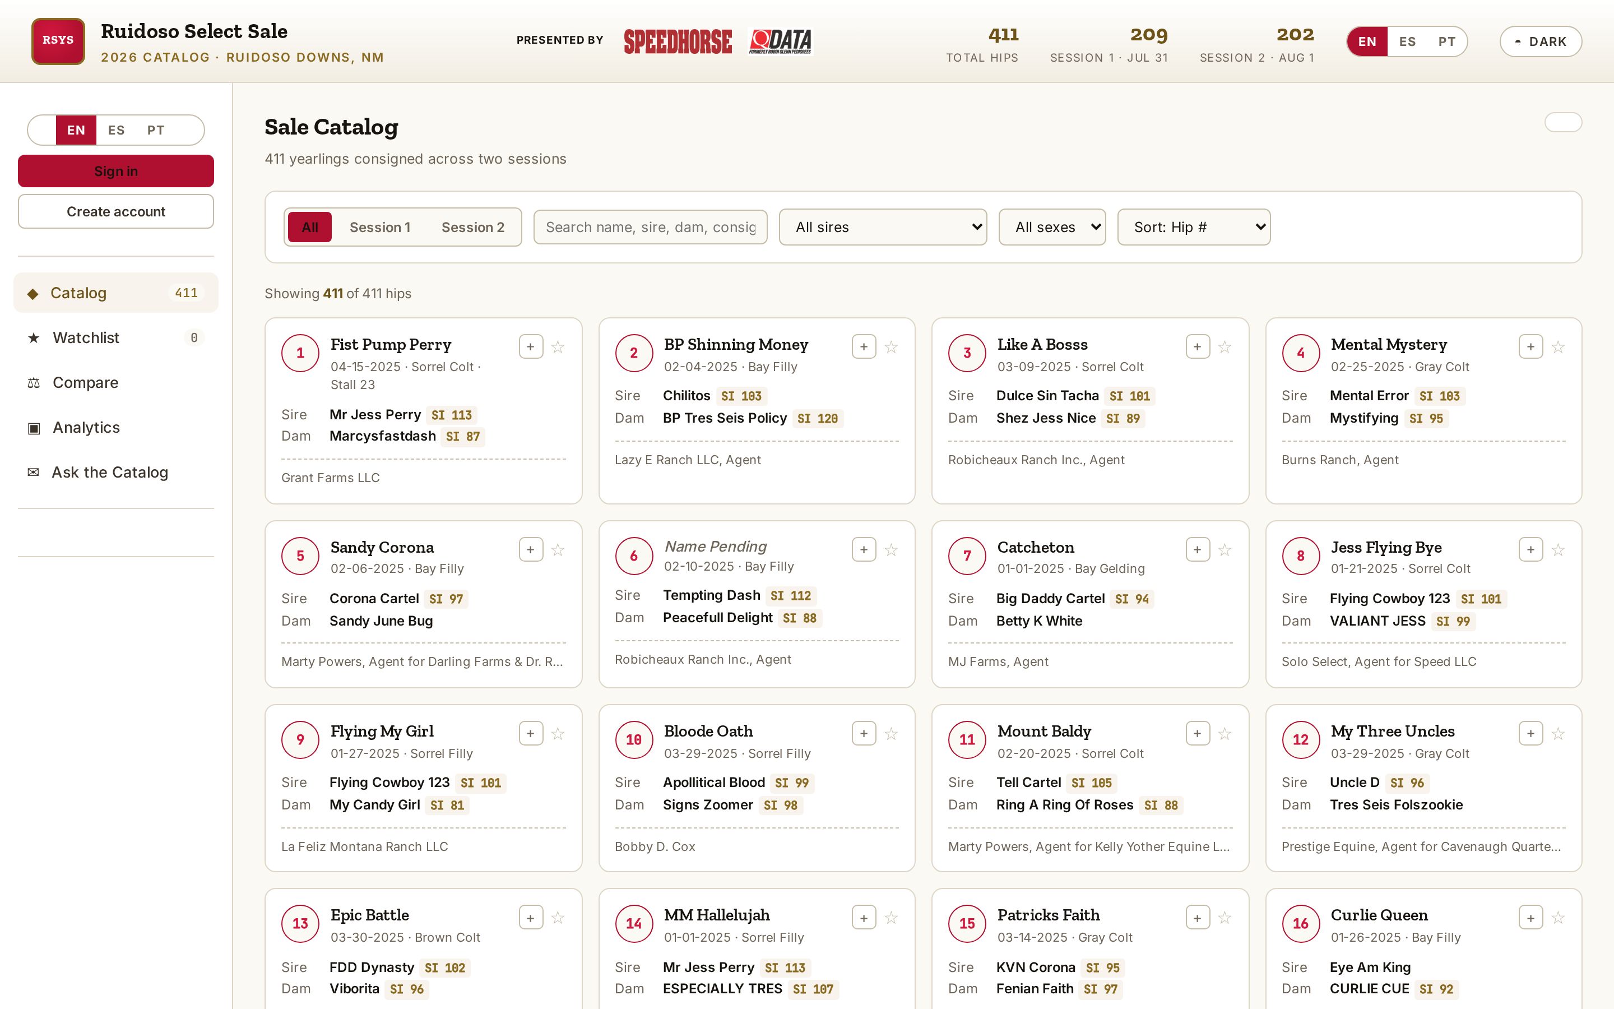Open the All sires dropdown
Screen dimensions: 1614x1009
(882, 227)
